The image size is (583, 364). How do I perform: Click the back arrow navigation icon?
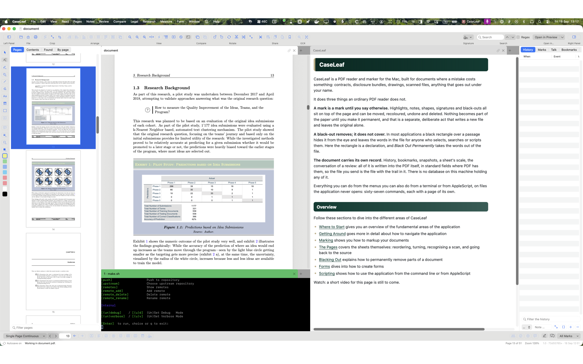click(x=75, y=336)
